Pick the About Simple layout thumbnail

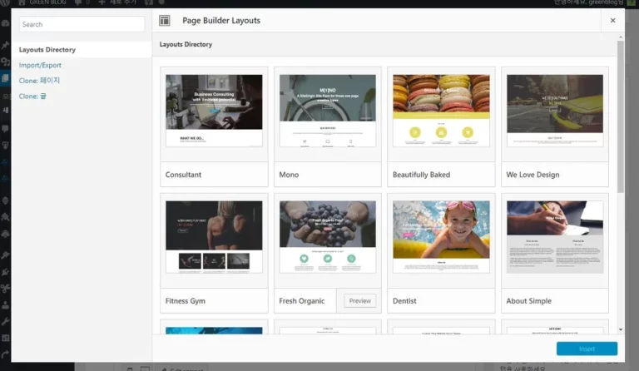555,236
